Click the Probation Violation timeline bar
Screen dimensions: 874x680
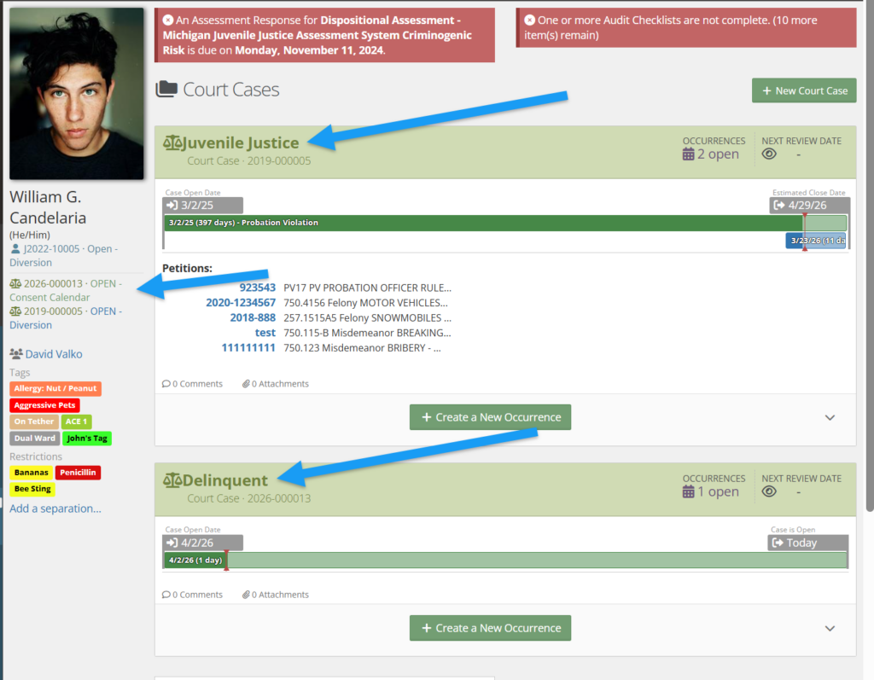click(482, 223)
